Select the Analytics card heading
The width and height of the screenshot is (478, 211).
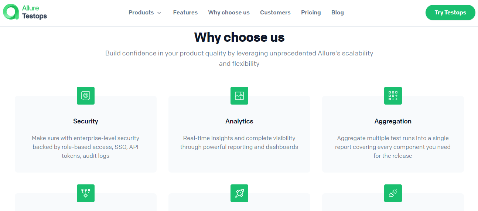coord(239,121)
